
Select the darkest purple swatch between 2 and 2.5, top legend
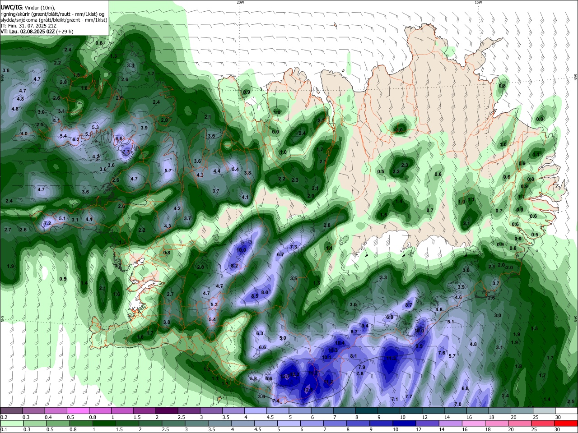click(167, 411)
